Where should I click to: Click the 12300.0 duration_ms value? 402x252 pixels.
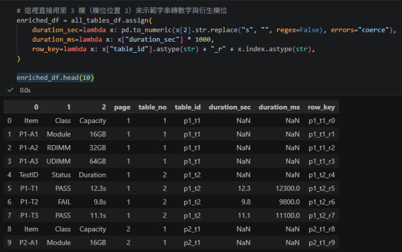[x=288, y=188]
